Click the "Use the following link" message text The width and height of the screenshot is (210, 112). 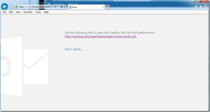tap(110, 33)
